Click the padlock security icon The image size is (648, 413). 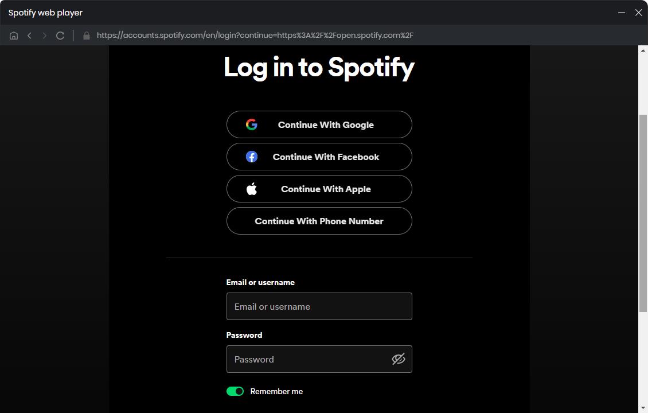[87, 36]
